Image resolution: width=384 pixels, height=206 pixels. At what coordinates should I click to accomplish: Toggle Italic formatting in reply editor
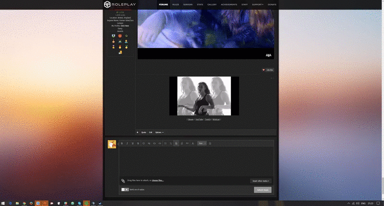pos(127,143)
